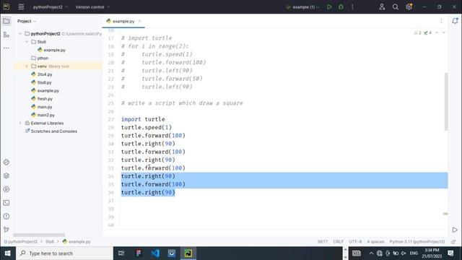Open the Code With Me user icon
462x260 pixels.
coord(382,6)
